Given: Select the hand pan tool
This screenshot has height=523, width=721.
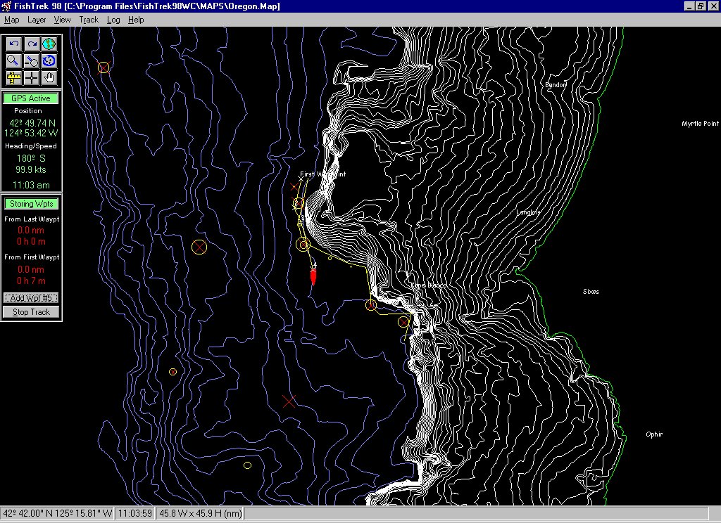Looking at the screenshot, I should click(49, 78).
